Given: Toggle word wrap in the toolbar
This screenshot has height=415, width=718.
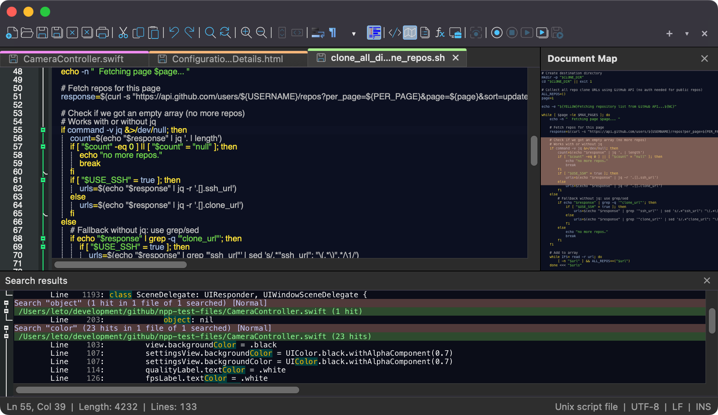Looking at the screenshot, I should click(x=318, y=33).
